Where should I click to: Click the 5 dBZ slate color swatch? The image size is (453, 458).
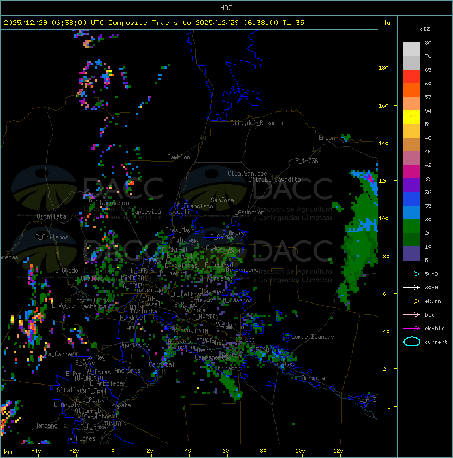pyautogui.click(x=412, y=253)
